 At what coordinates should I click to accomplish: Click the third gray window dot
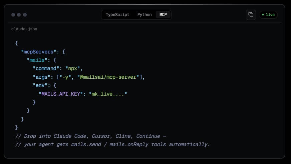25,15
